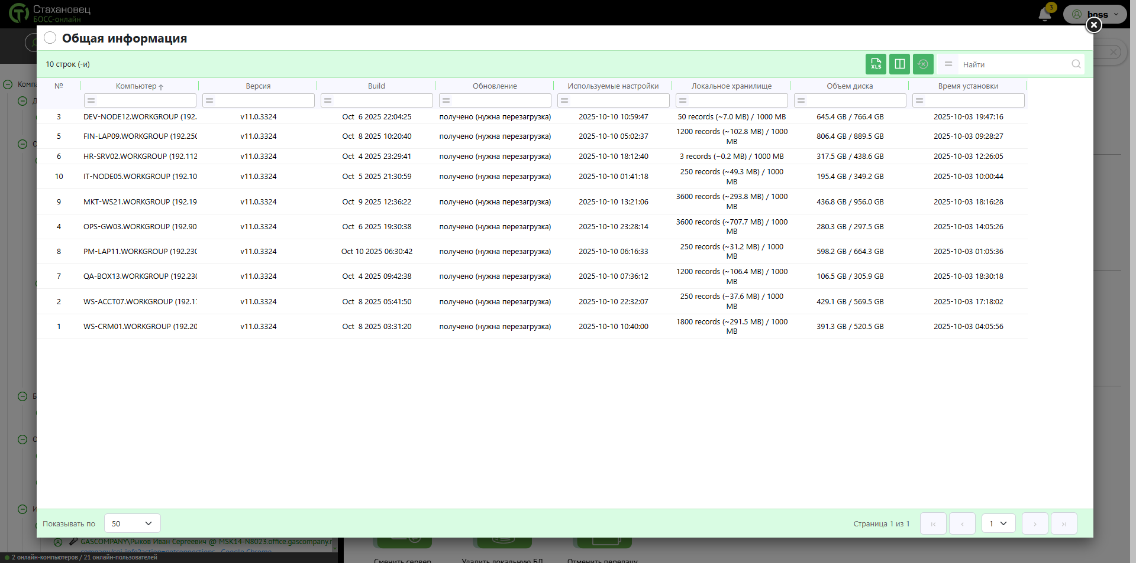This screenshot has height=563, width=1136.
Task: Sort by the Объем диска column header
Action: coord(850,86)
